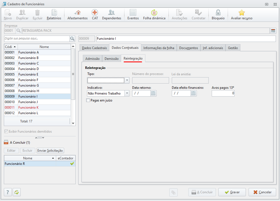This screenshot has height=201, width=280.
Task: Check the Pagas em juízo checkbox
Action: click(x=88, y=100)
